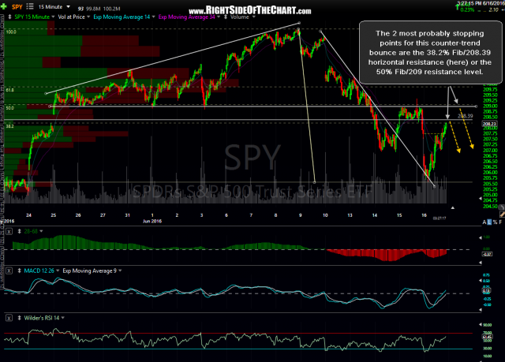
Task: Click the 38.2 Fibonacci level label
Action: pyautogui.click(x=9, y=126)
